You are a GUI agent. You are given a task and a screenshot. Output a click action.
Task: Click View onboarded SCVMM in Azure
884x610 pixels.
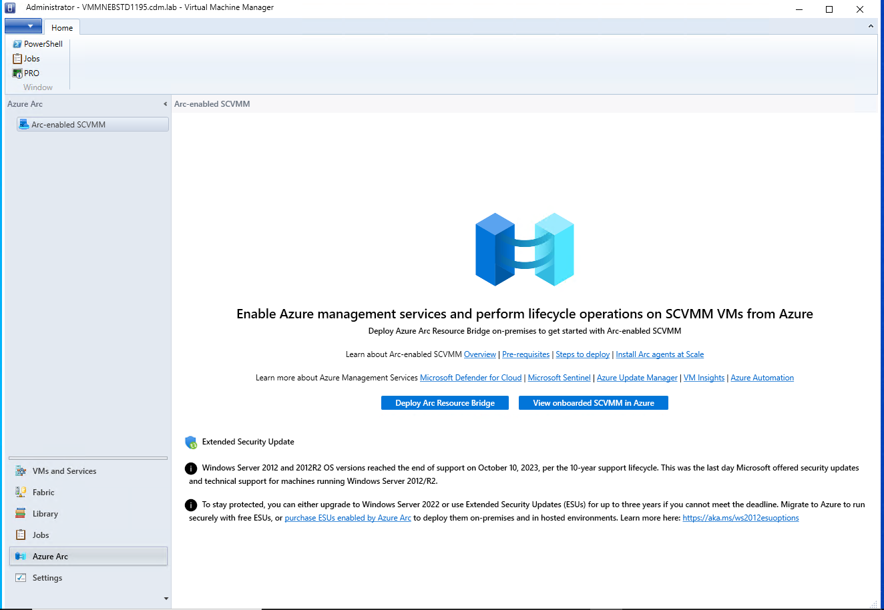tap(593, 402)
